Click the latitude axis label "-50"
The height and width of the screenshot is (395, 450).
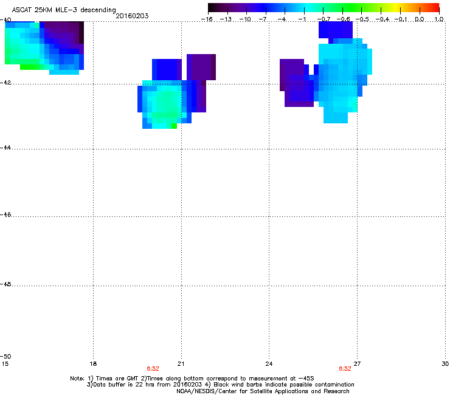pos(5,356)
